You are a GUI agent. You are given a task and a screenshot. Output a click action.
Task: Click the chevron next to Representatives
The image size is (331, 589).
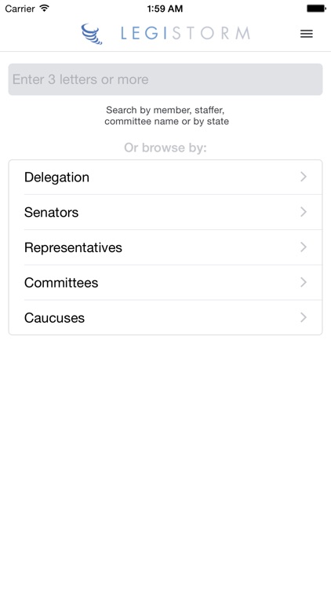(304, 247)
